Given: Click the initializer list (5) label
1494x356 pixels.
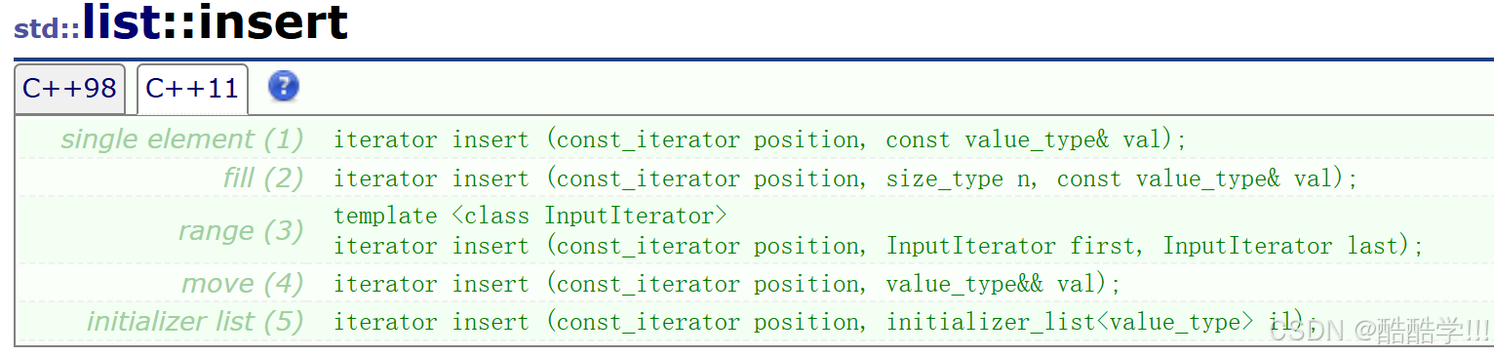Looking at the screenshot, I should 195,322.
